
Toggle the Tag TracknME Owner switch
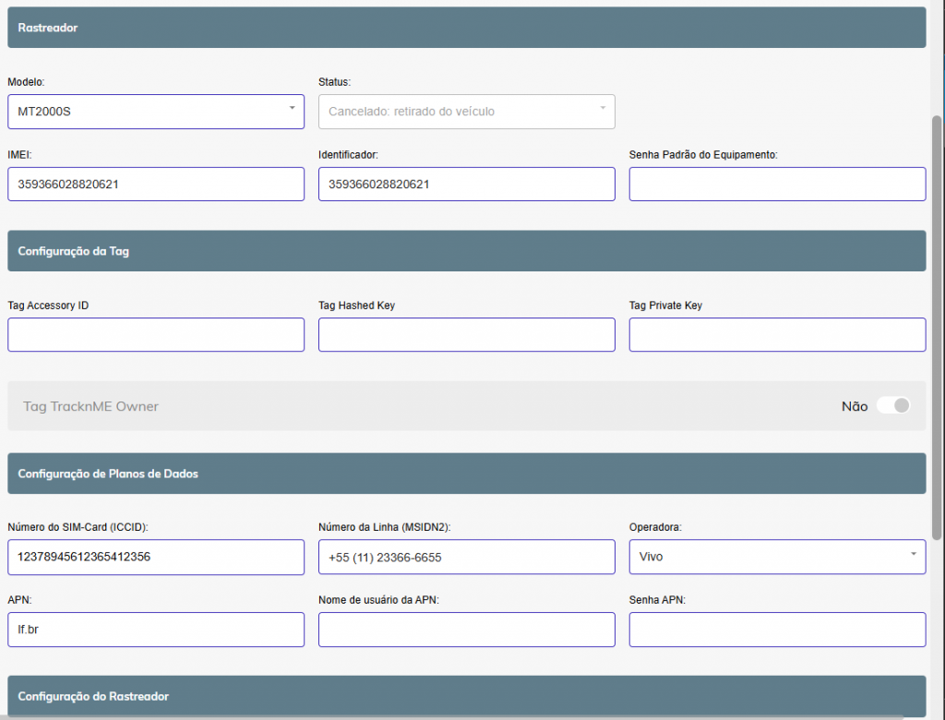coord(892,406)
